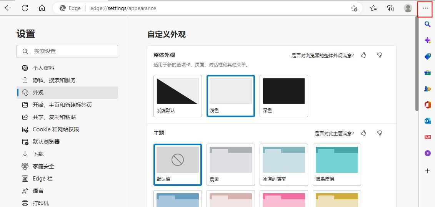Click the Settings and more ellipsis button
This screenshot has width=435, height=207.
point(425,8)
